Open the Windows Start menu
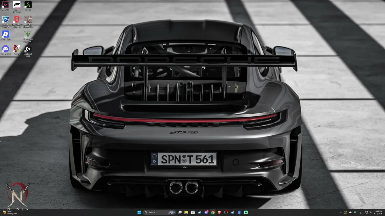385x216 pixels. click(x=139, y=212)
